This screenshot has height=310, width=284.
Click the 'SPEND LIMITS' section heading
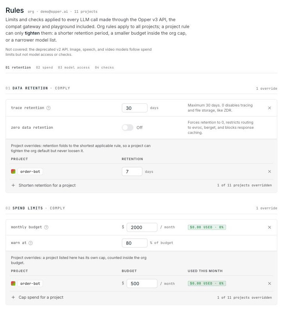[x=28, y=208]
